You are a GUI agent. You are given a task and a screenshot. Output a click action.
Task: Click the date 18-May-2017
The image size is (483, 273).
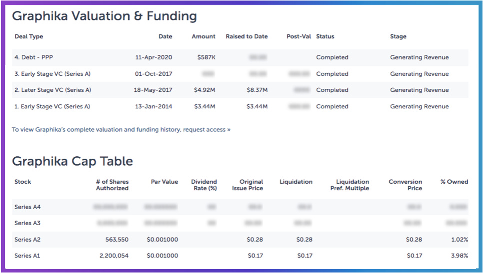[153, 90]
